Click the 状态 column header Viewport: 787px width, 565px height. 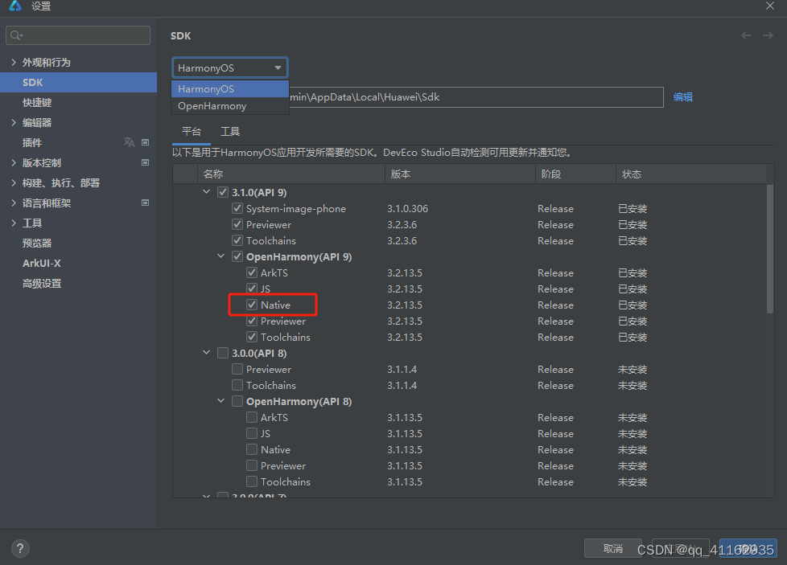(691, 174)
